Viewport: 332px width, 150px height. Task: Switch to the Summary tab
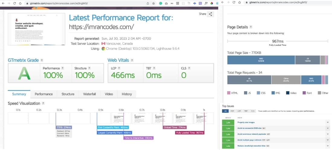point(19,94)
